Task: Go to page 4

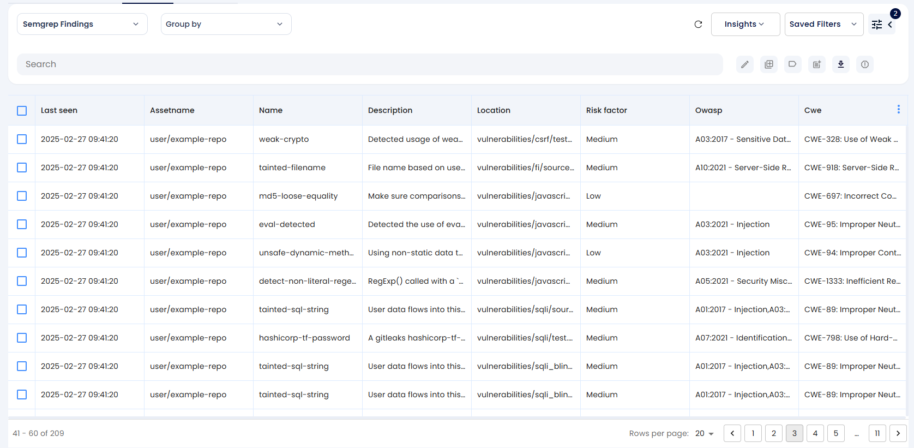Action: coord(815,433)
